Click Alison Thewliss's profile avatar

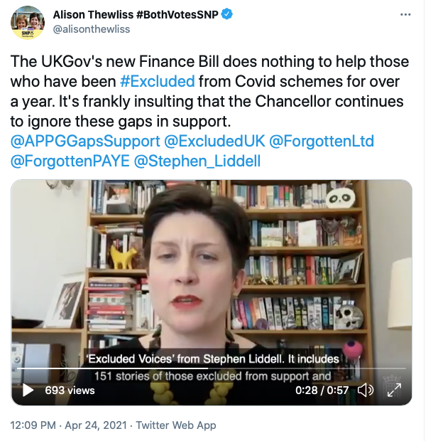[x=28, y=23]
